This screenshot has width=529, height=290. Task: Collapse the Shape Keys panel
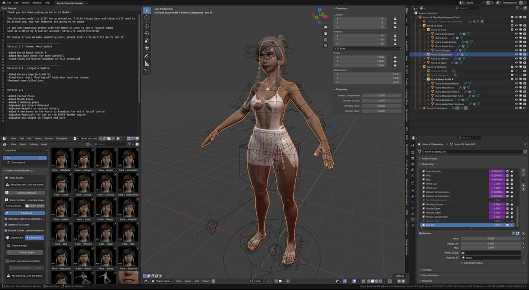pos(427,164)
